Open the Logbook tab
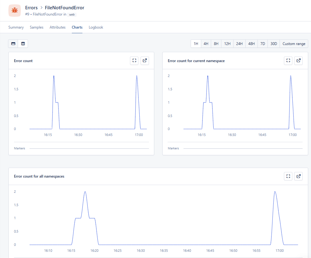 tap(96, 27)
